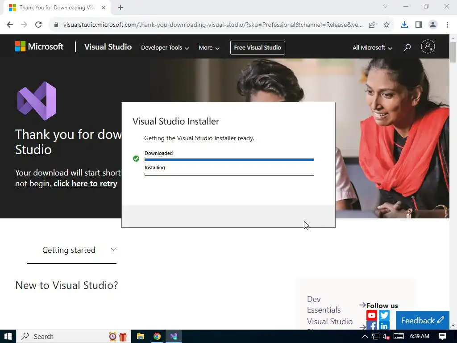Click 'Getting the Visual Studio Installer ready.' text
The image size is (457, 343).
199,138
